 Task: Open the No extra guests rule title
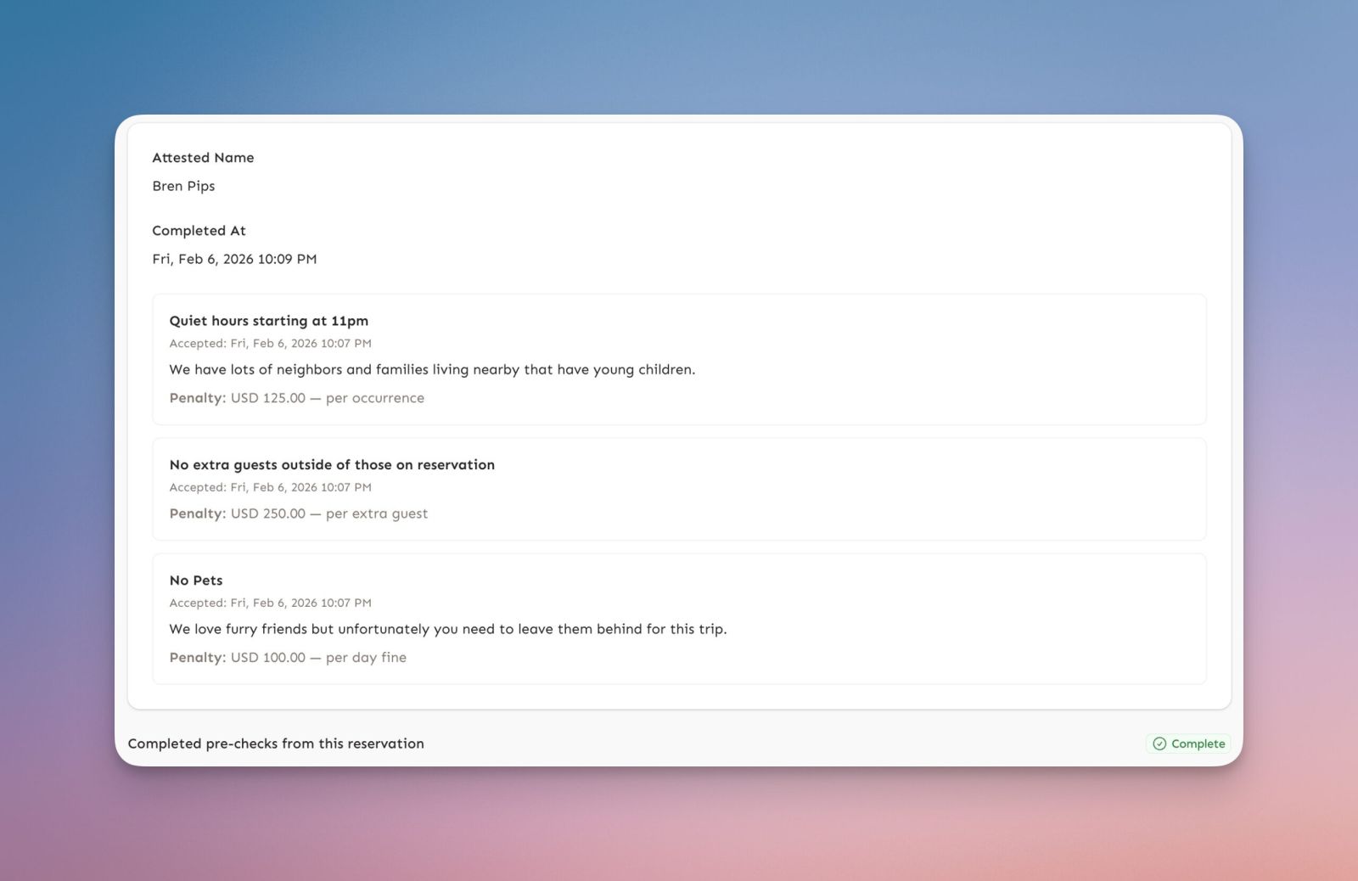tap(331, 465)
